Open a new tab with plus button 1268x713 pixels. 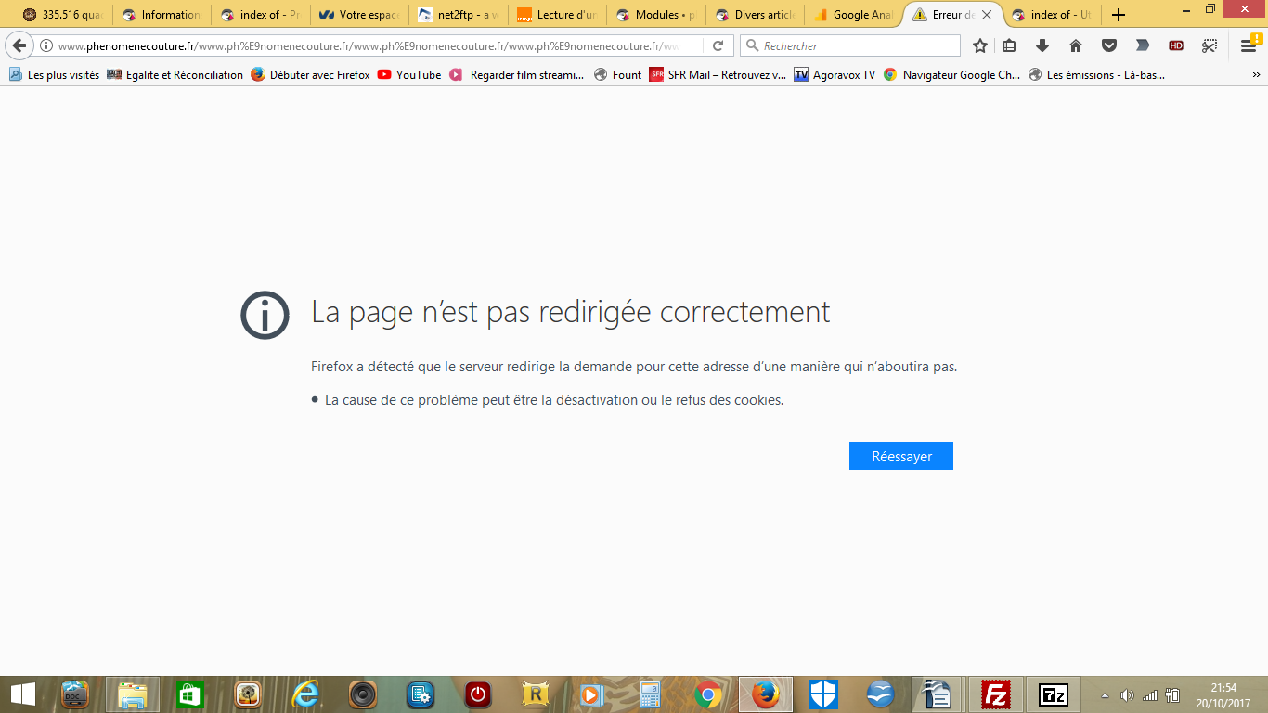(1119, 15)
